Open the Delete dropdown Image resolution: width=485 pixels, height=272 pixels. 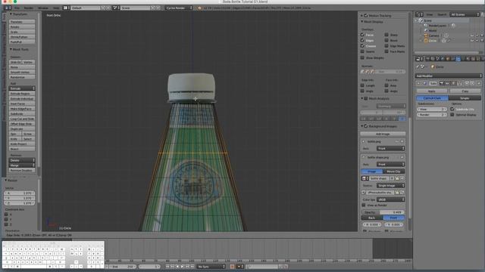click(x=22, y=160)
